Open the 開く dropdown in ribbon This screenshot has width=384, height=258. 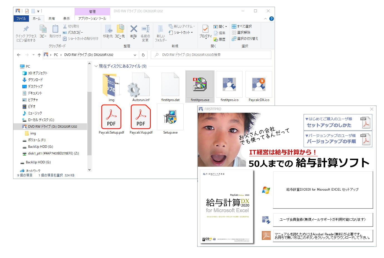(x=220, y=26)
